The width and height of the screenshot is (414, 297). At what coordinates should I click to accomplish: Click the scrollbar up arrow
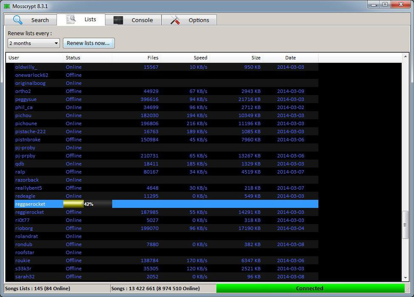(405, 56)
